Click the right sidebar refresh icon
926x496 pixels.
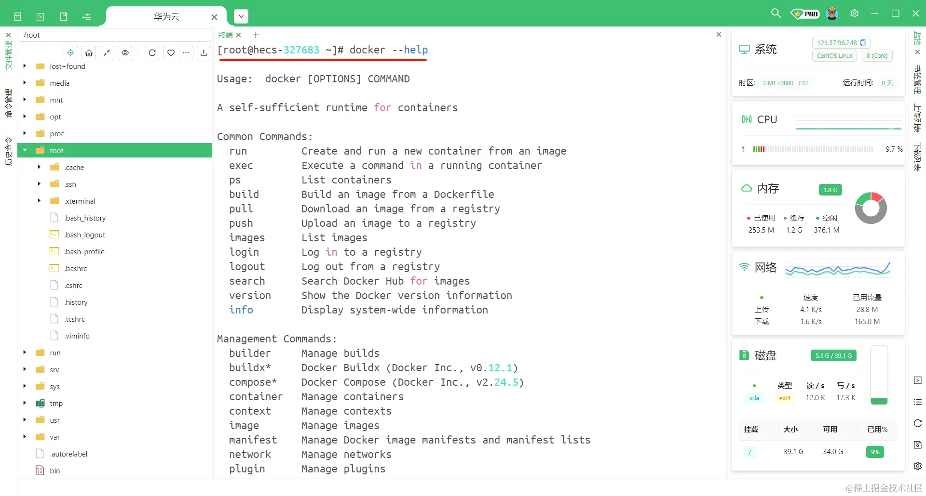click(918, 423)
